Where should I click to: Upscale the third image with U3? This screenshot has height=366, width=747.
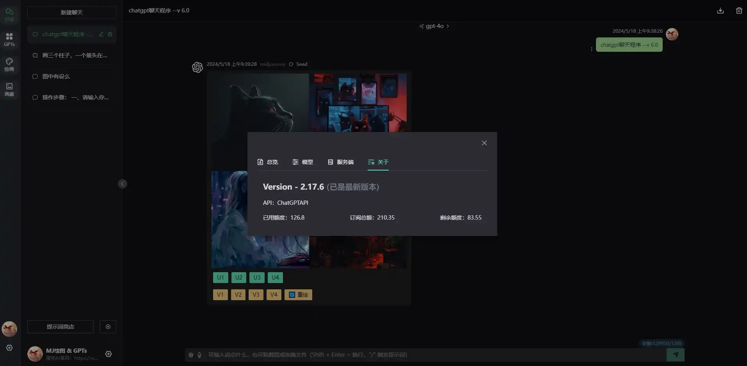(x=257, y=278)
